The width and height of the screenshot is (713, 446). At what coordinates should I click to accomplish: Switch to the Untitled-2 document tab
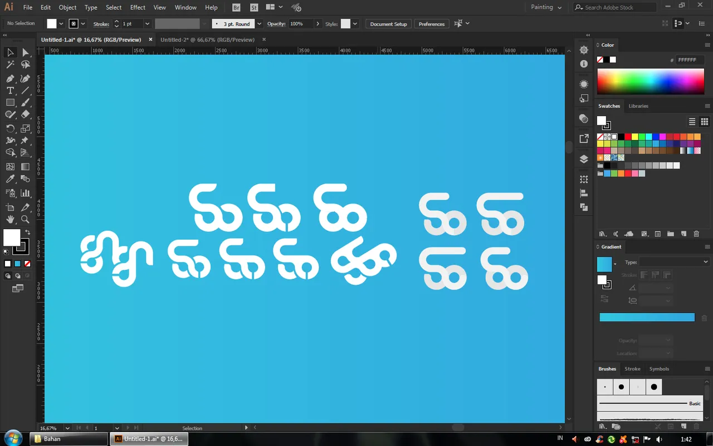tap(207, 40)
